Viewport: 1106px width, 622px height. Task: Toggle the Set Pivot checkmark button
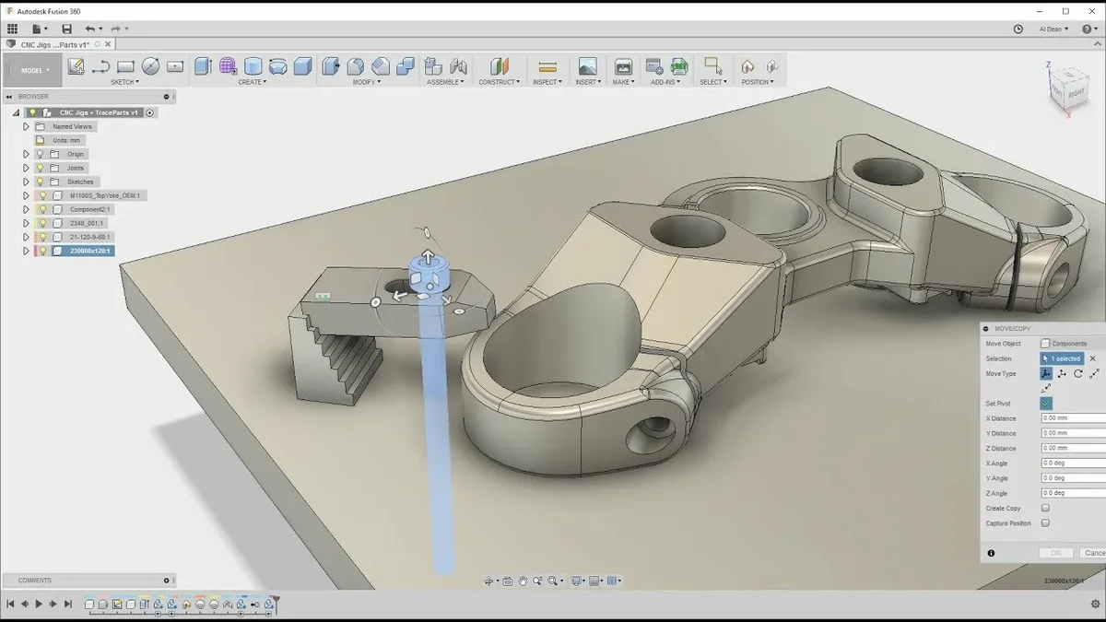tap(1046, 403)
